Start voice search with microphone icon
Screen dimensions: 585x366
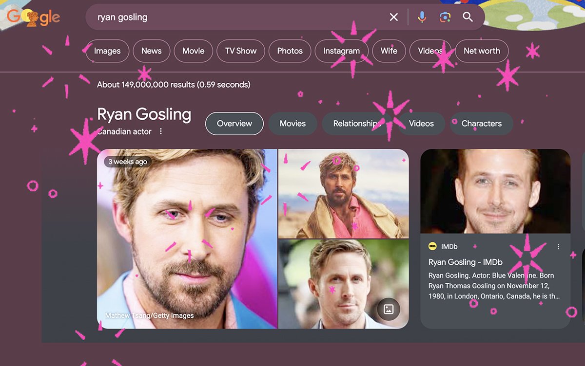422,18
